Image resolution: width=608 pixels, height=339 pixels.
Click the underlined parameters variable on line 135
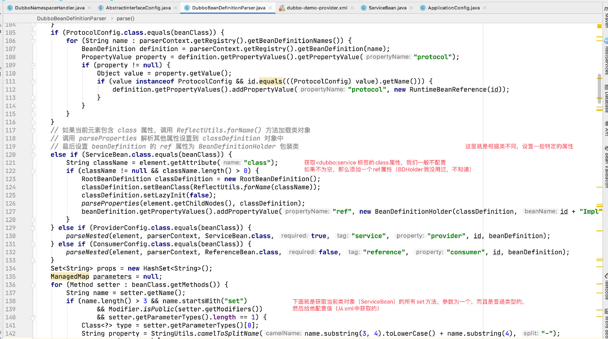point(112,277)
